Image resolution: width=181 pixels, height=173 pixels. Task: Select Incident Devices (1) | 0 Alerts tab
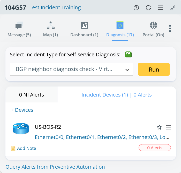pyautogui.click(x=117, y=95)
